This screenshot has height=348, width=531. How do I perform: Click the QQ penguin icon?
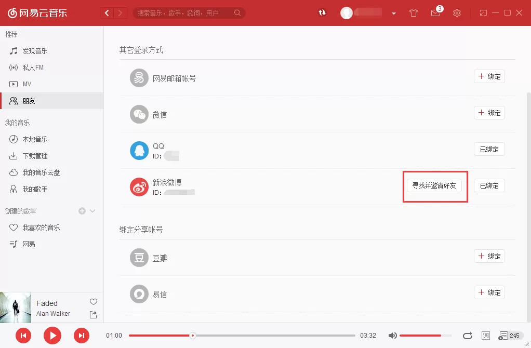tap(139, 151)
